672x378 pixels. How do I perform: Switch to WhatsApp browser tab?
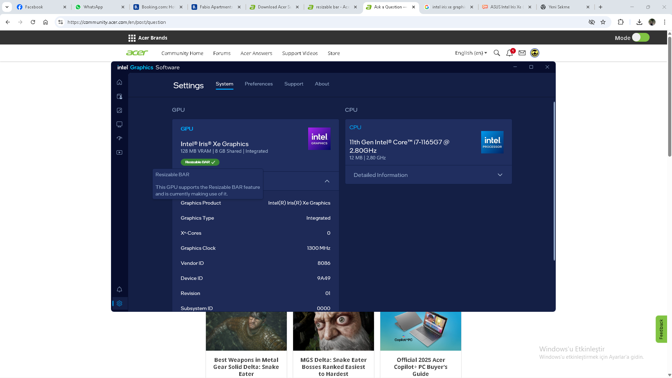[100, 7]
